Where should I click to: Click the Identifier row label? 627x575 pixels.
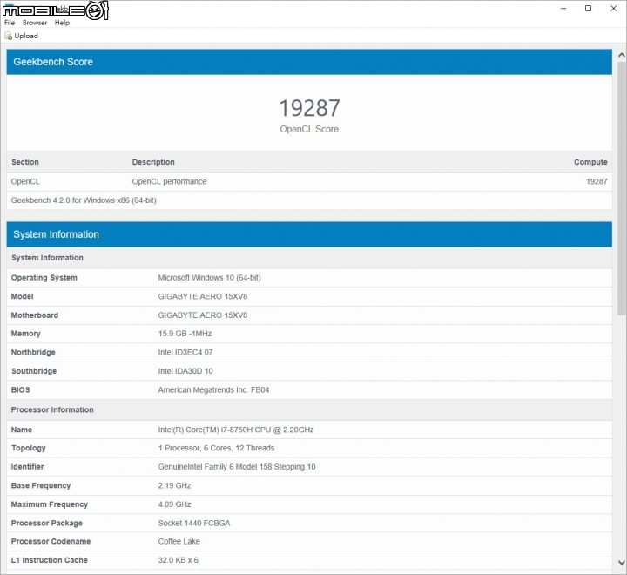point(27,467)
